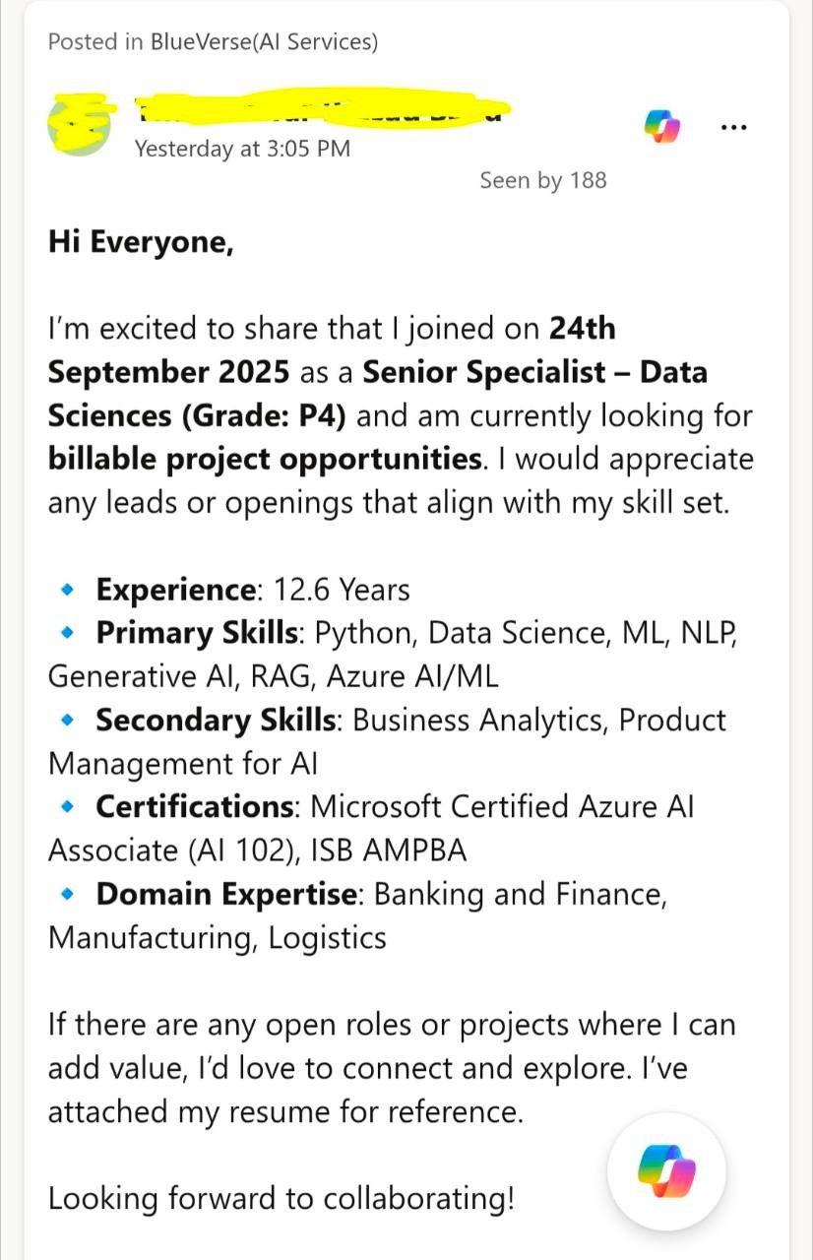Click the diamond bullet beside Certifications
Viewport: 813px width, 1260px height.
click(67, 806)
